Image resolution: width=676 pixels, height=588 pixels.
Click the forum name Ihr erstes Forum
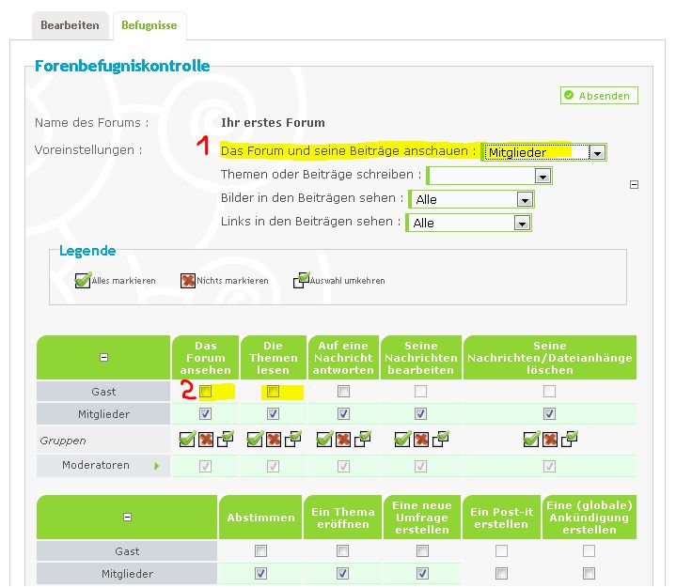pyautogui.click(x=273, y=123)
